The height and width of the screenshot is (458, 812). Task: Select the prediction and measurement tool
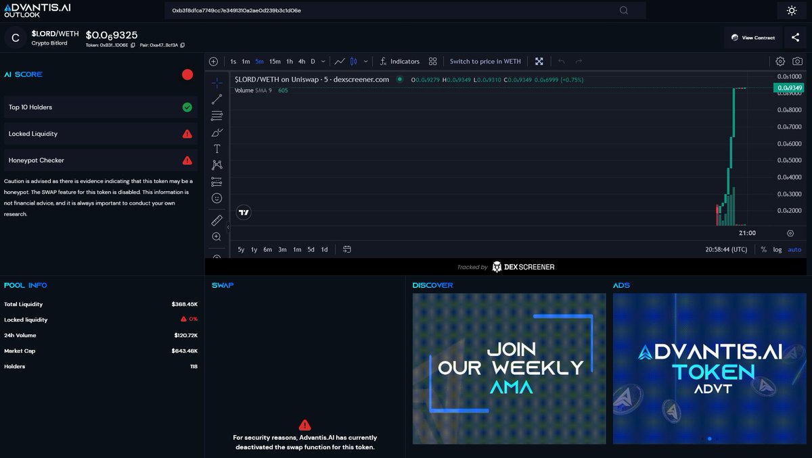[217, 182]
